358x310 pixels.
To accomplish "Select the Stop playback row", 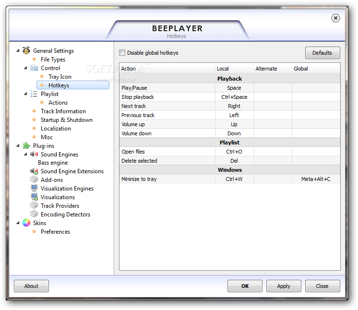I will [230, 97].
